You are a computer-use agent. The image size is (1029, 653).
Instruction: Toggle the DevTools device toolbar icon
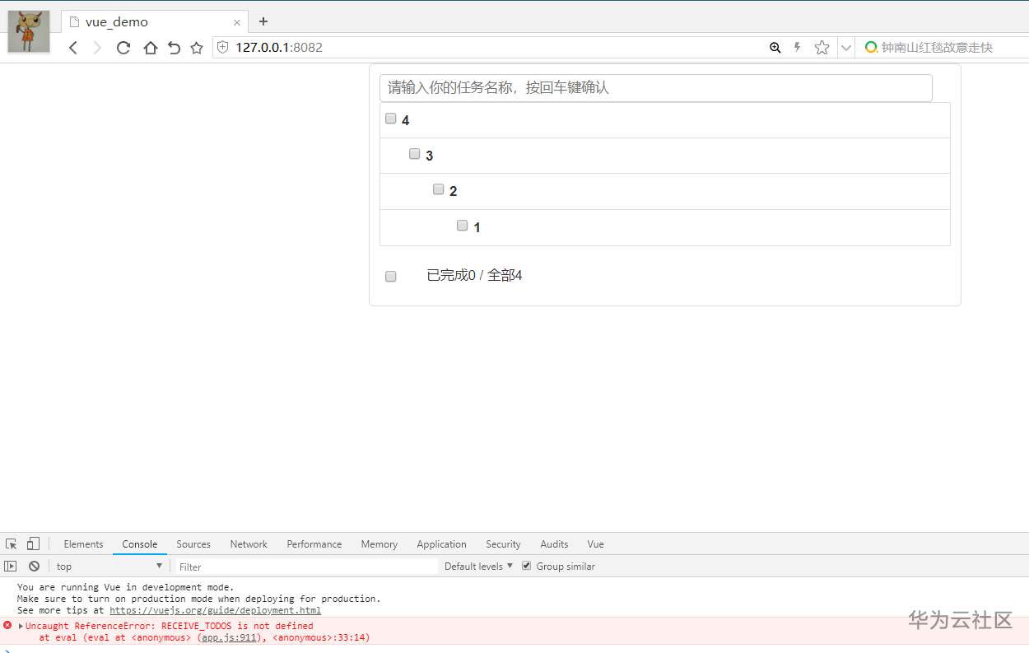(x=33, y=543)
